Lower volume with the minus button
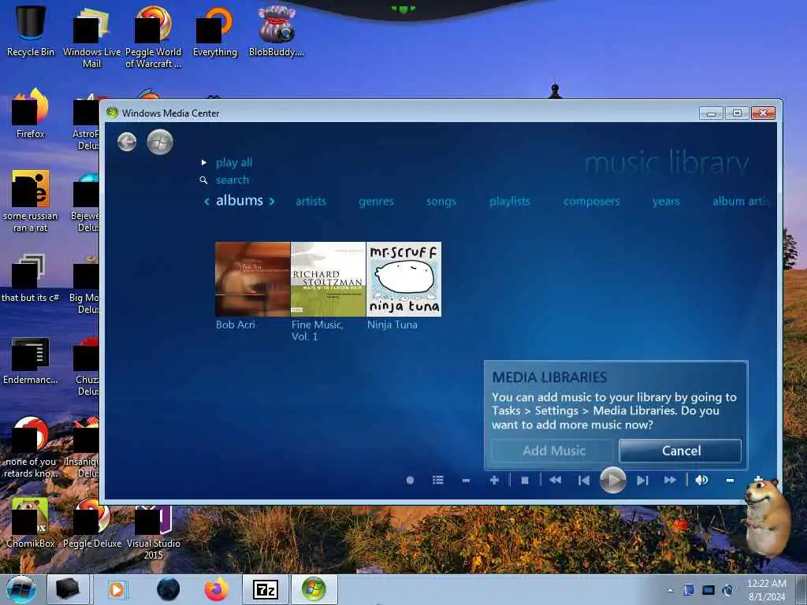 pos(730,481)
